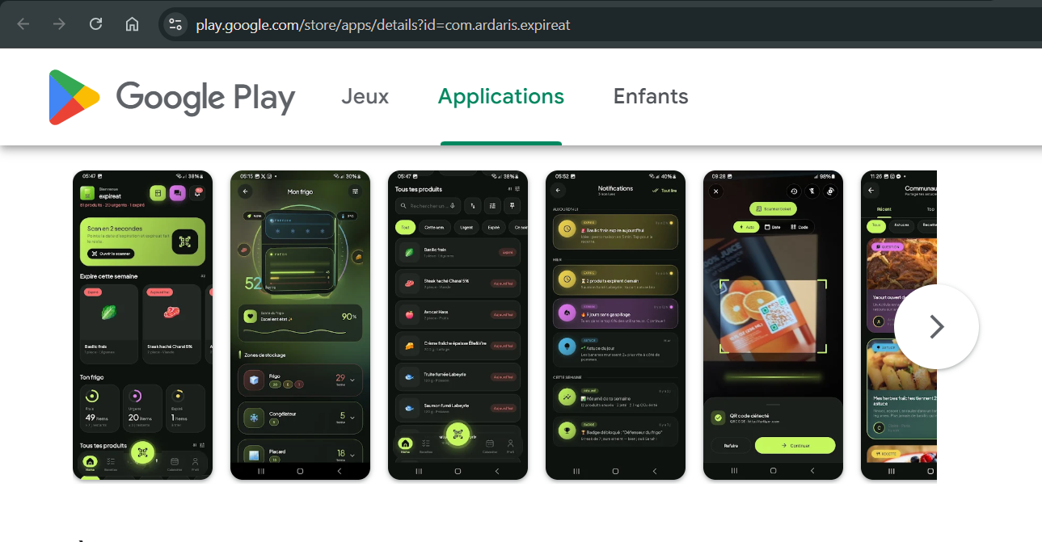The height and width of the screenshot is (542, 1042).
Task: Open the Enfants tab
Action: [651, 97]
